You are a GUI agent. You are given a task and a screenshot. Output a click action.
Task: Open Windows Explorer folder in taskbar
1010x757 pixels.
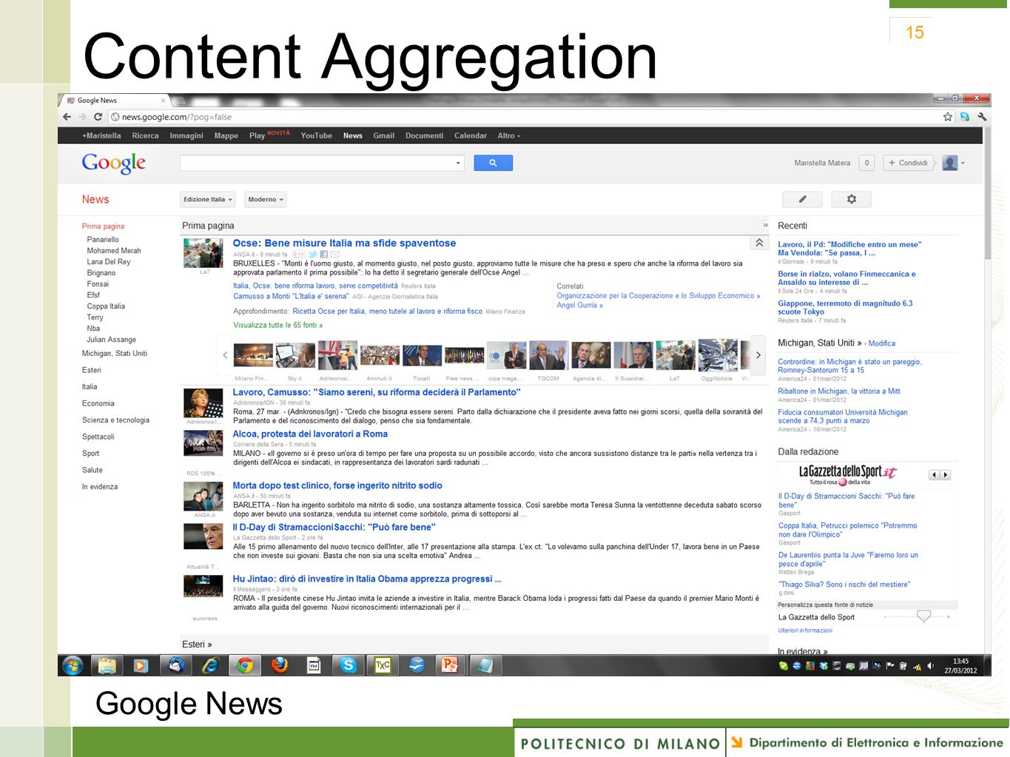tap(107, 665)
